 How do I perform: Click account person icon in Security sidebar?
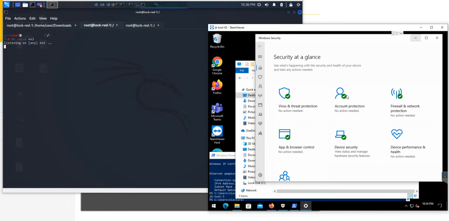click(260, 86)
